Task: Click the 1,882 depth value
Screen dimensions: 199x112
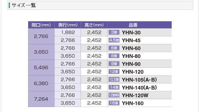Action: click(x=68, y=32)
